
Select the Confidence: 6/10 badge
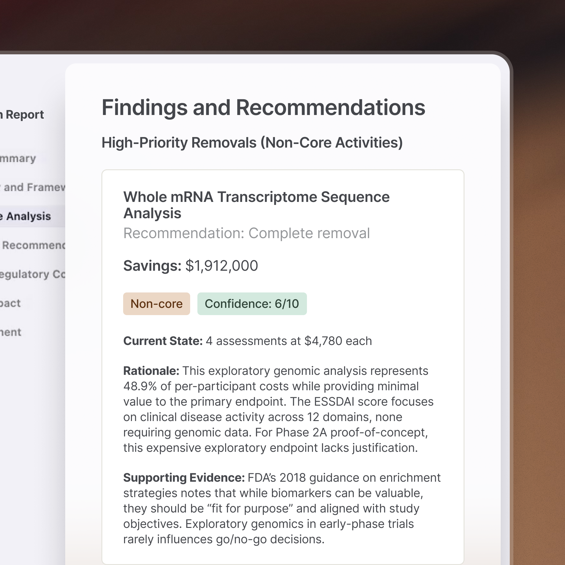tap(252, 304)
